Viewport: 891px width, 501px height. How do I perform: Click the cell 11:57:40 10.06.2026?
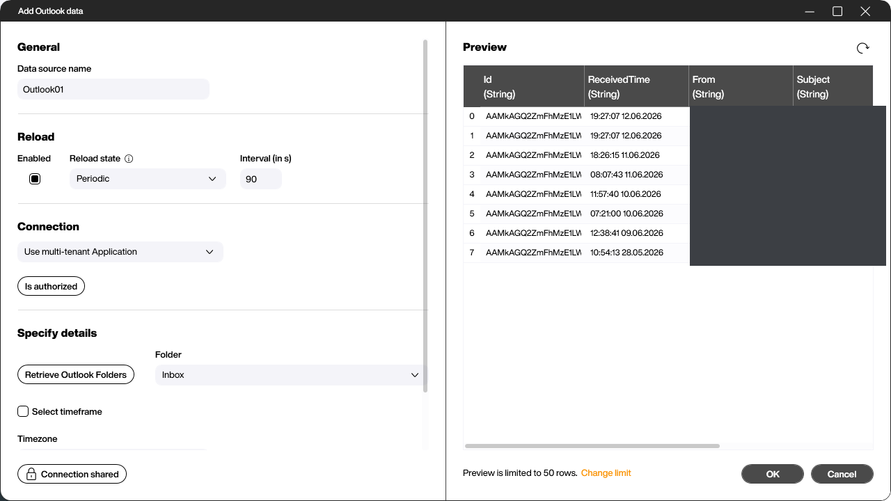(636, 194)
